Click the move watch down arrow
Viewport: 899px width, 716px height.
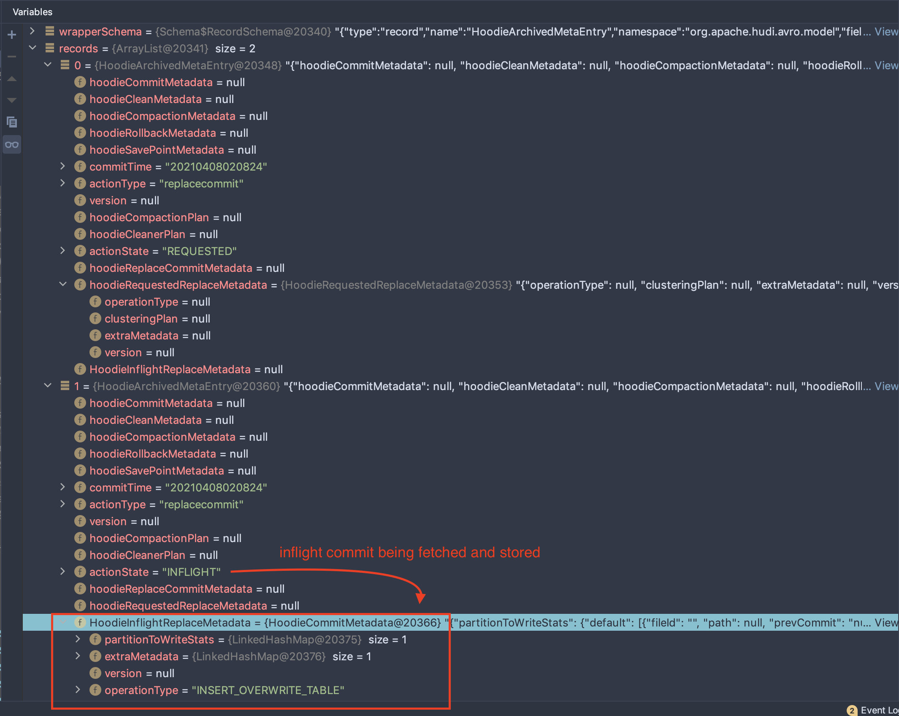click(x=12, y=100)
